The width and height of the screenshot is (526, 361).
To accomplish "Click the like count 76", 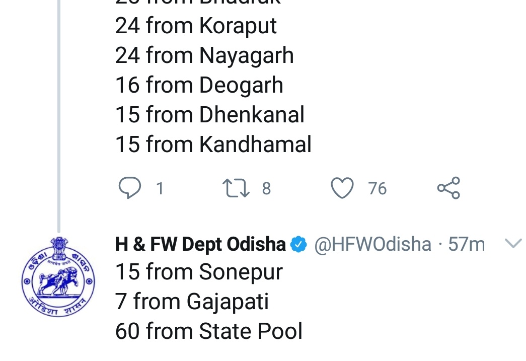I will coord(377,189).
